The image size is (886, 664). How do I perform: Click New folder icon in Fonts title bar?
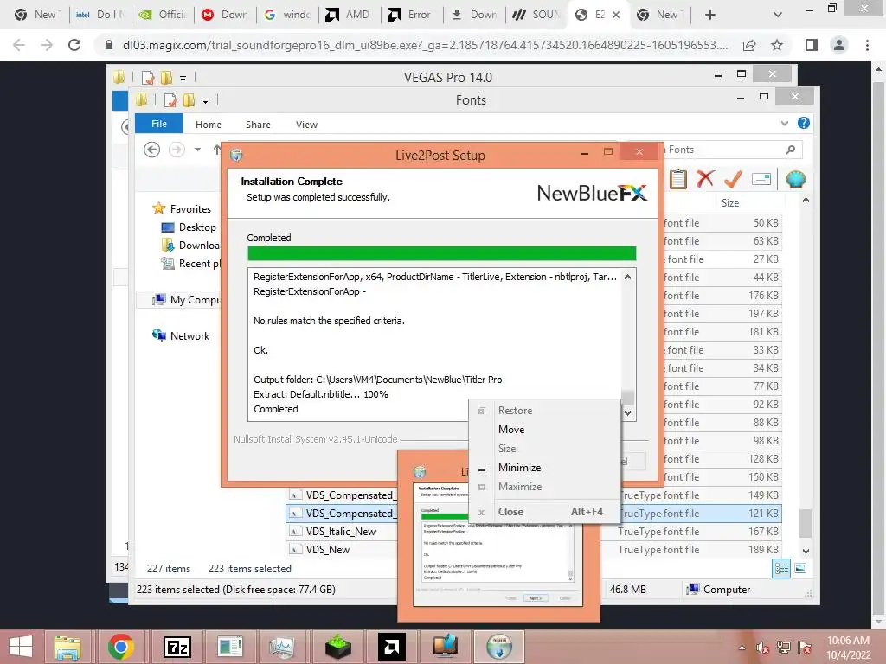pos(189,100)
